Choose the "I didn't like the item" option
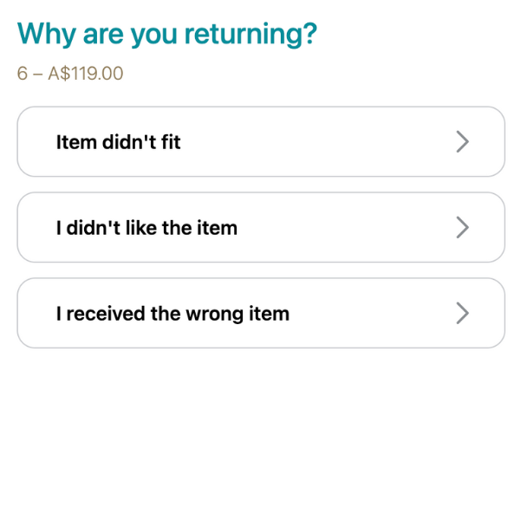 pyautogui.click(x=260, y=228)
